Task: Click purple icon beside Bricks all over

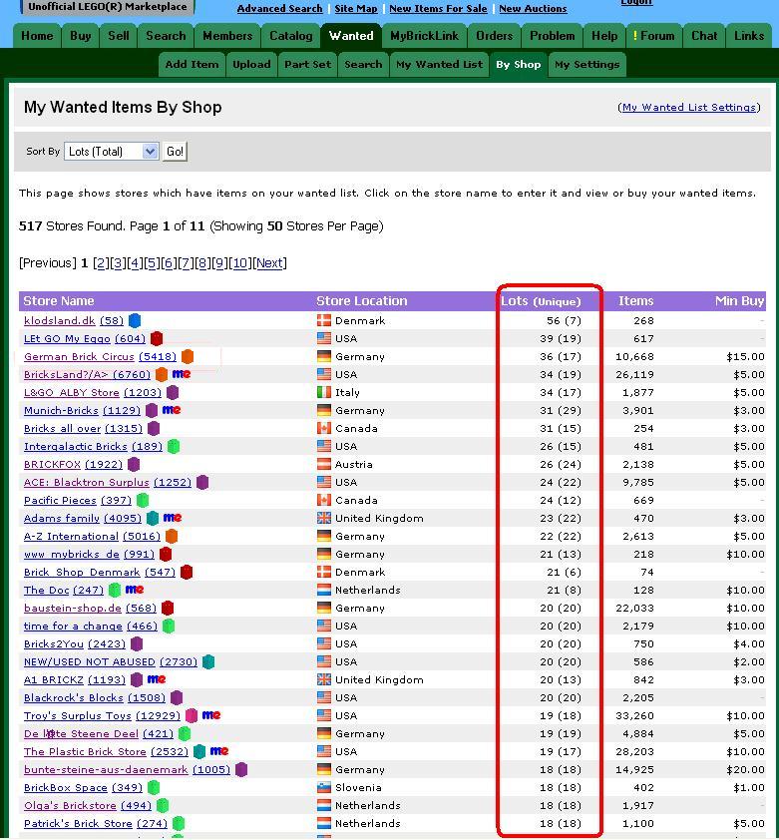Action: (x=154, y=429)
